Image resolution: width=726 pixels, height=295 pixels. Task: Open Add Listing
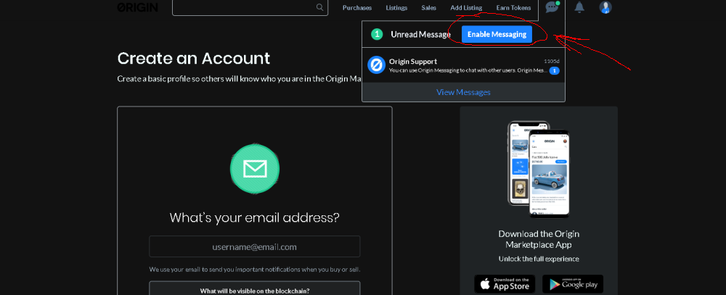coord(466,8)
